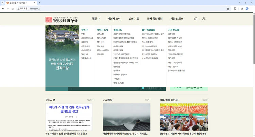Open the 해인사 시설 및 건물 관리운영자 notice thumbnail
The image size is (255, 137).
(x=69, y=117)
